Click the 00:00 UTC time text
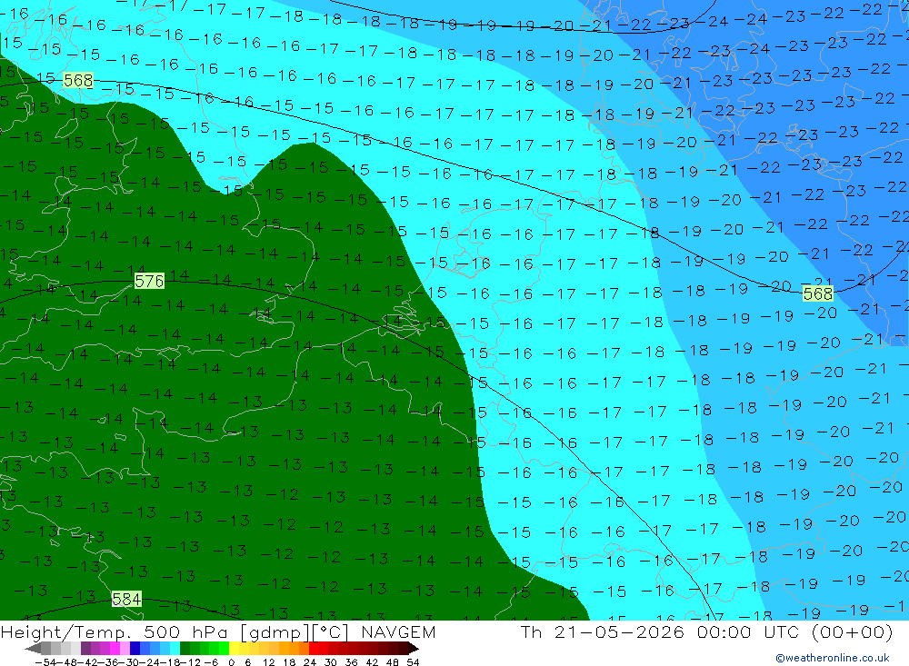The image size is (909, 666). point(748,631)
